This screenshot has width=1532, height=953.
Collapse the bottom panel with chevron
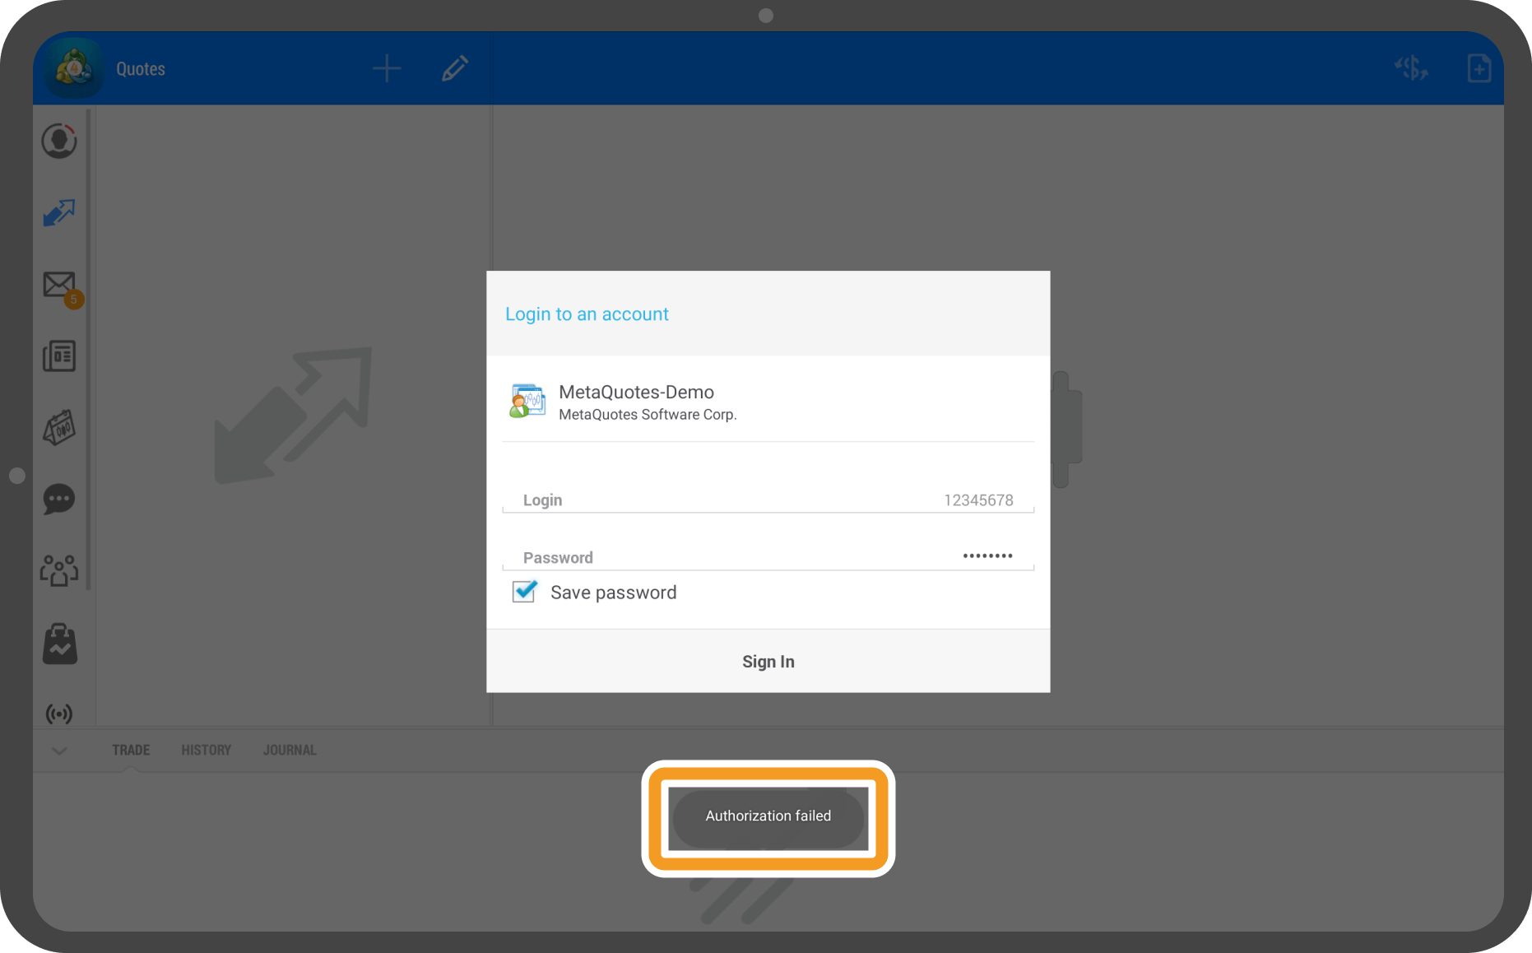pyautogui.click(x=59, y=751)
